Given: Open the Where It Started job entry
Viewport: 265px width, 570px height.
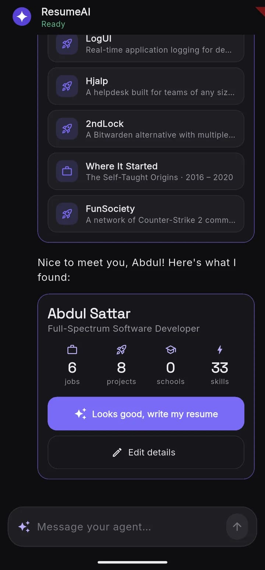Looking at the screenshot, I should (146, 171).
